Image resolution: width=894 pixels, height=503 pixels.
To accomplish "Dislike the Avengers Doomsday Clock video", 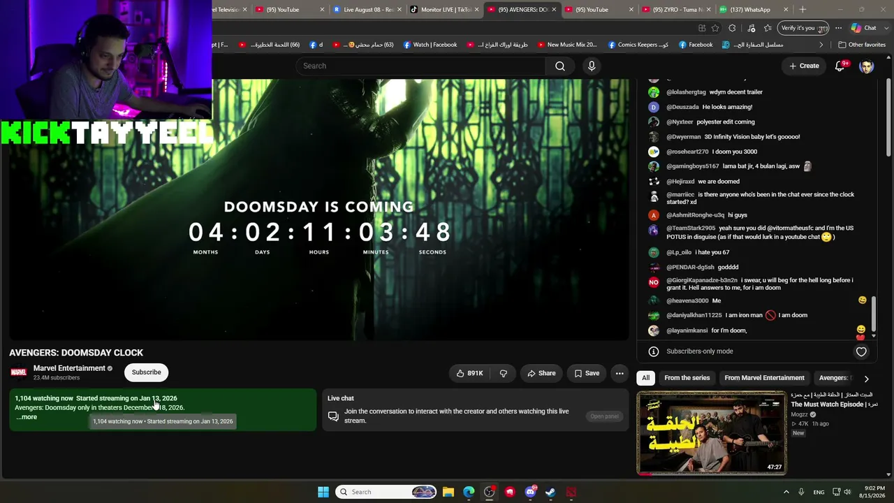I will pyautogui.click(x=503, y=373).
